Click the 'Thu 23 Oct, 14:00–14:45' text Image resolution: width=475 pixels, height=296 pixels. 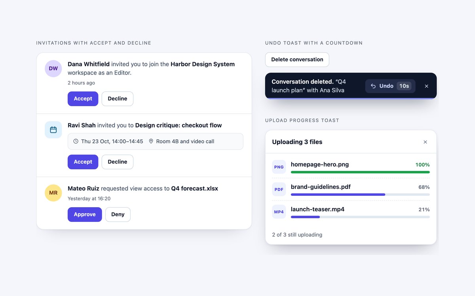pos(112,141)
